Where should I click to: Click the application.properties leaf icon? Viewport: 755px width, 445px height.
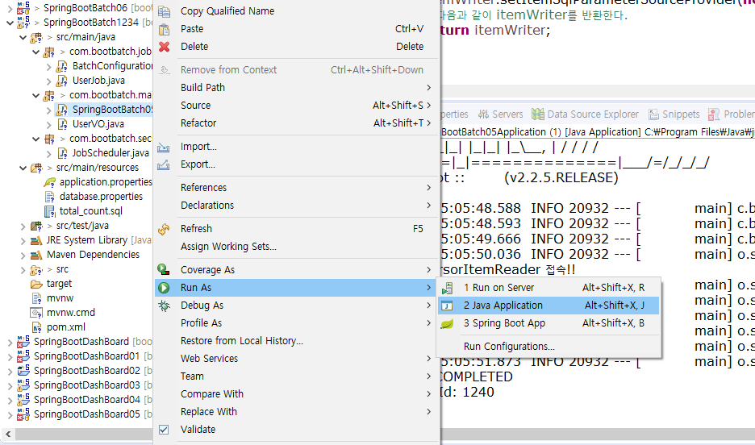tap(49, 182)
